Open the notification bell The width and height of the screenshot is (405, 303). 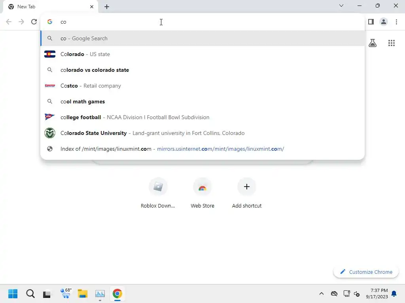point(394,294)
